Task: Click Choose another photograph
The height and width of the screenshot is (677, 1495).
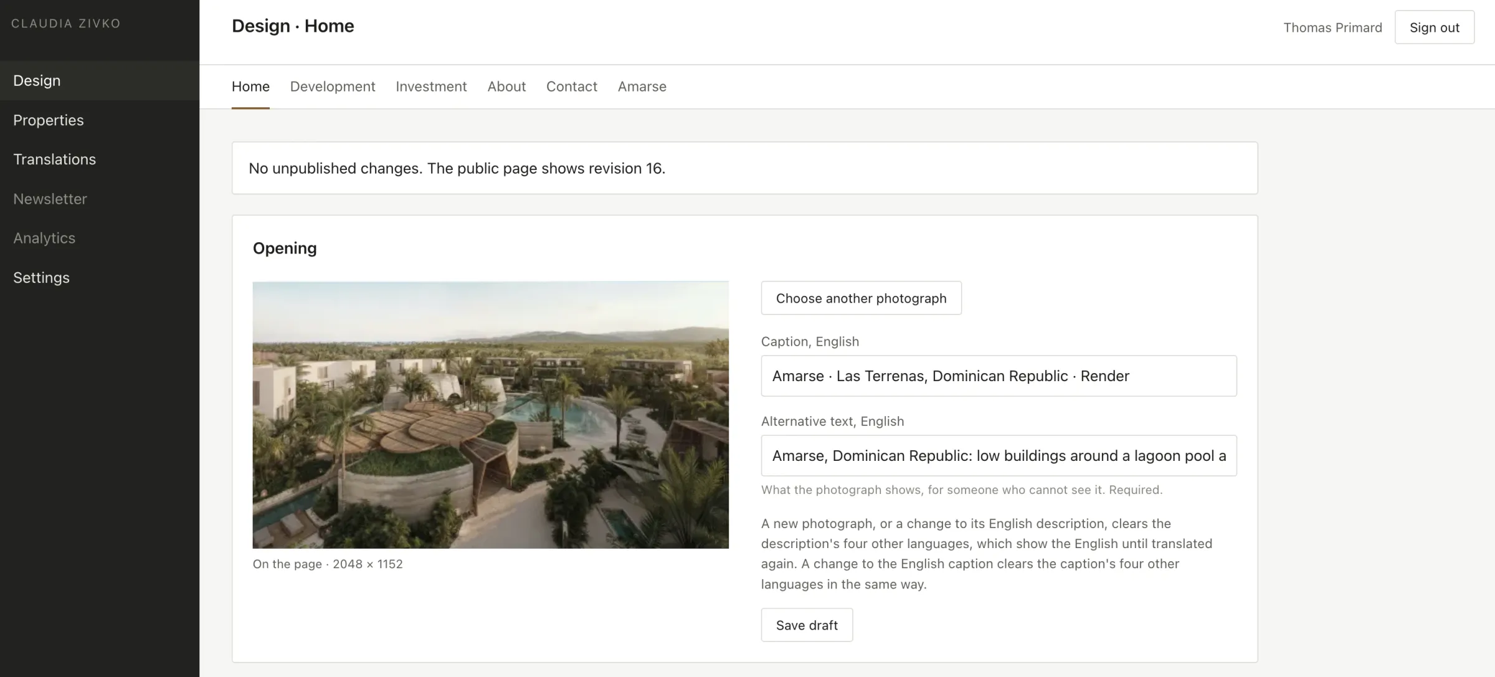Action: point(861,298)
